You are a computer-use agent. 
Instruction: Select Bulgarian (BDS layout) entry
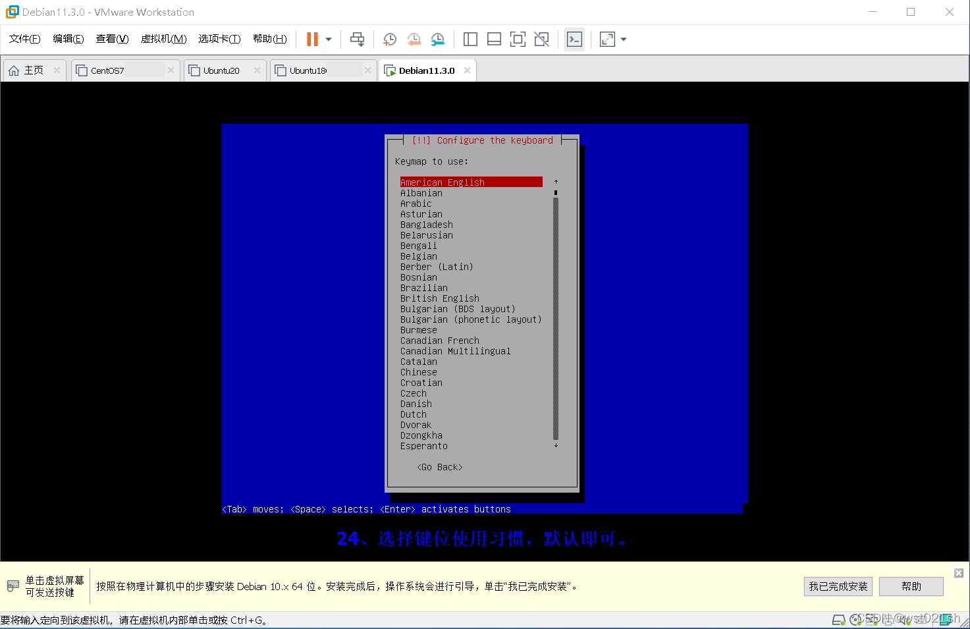(458, 309)
